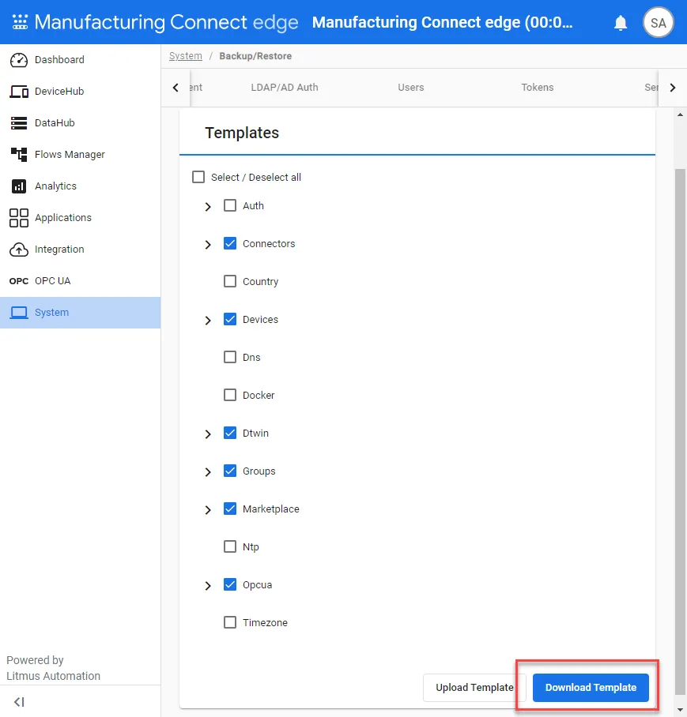
Task: Click the Templates heading
Action: pyautogui.click(x=242, y=133)
